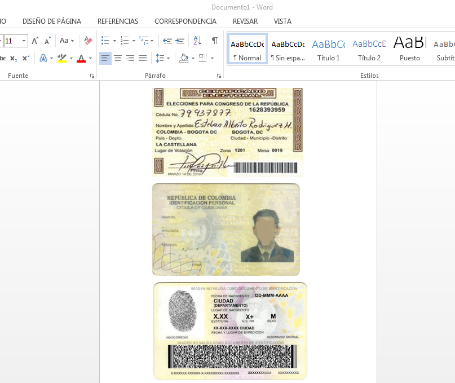This screenshot has height=383, width=455.
Task: Apply text effects with outlined A
Action: 43,58
